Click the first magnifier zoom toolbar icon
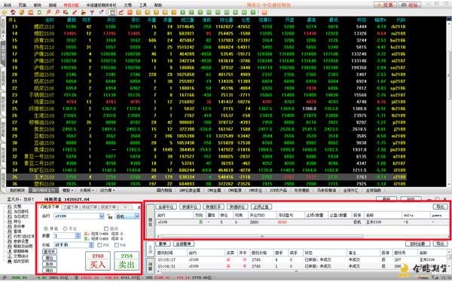452x282 pixels. point(48,12)
